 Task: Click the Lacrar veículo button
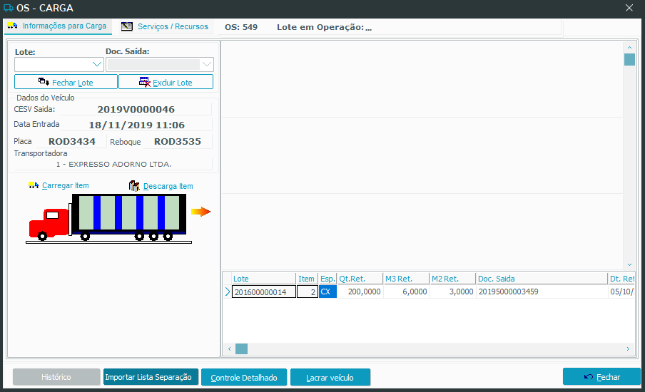330,377
